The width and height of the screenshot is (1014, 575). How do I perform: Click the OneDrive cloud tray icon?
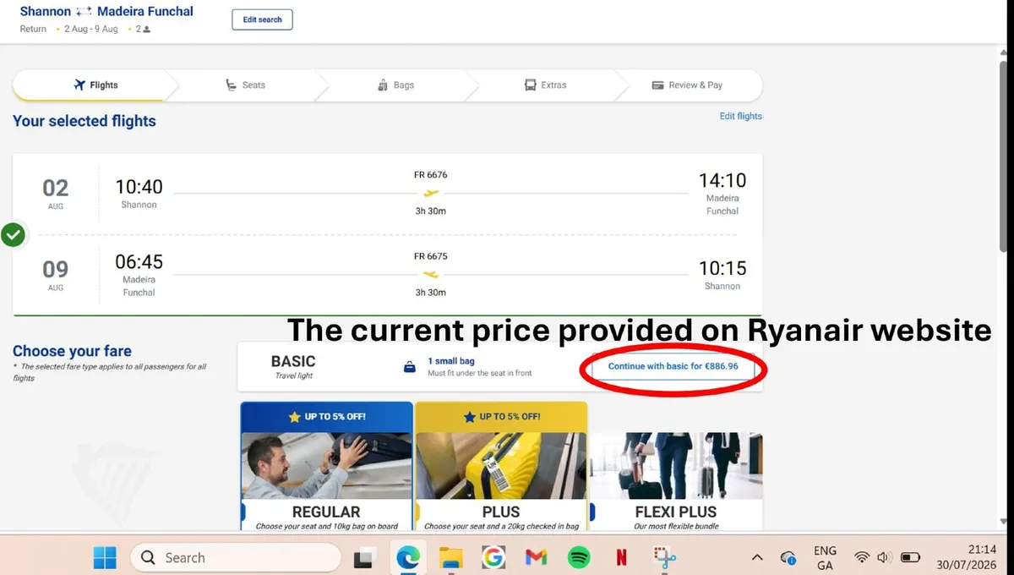(x=788, y=557)
